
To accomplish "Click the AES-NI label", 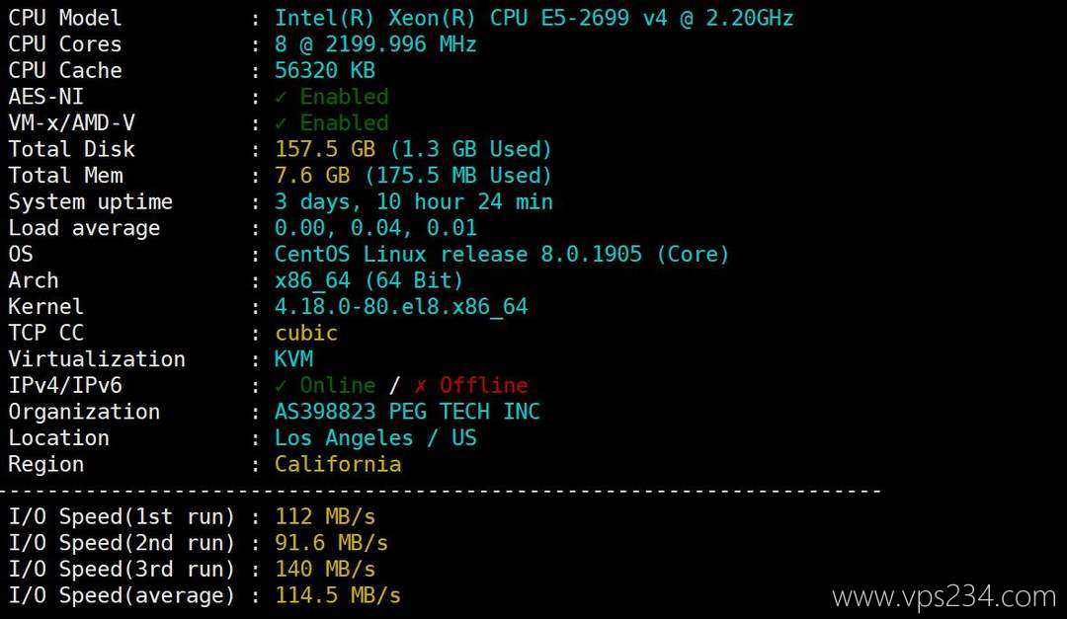I will coord(45,97).
